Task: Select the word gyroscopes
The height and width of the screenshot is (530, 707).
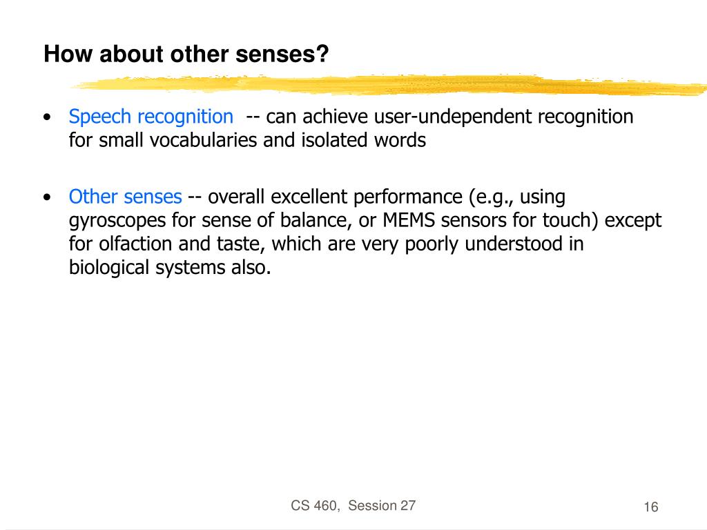Action: 117,221
